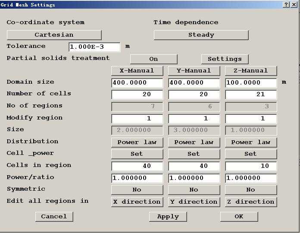This screenshot has height=233, width=300.
Task: Change the Steady time dependence selector
Action: point(201,35)
